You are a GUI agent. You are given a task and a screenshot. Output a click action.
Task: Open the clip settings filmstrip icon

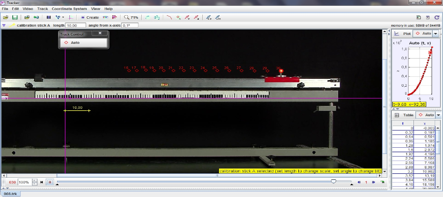pos(49,17)
